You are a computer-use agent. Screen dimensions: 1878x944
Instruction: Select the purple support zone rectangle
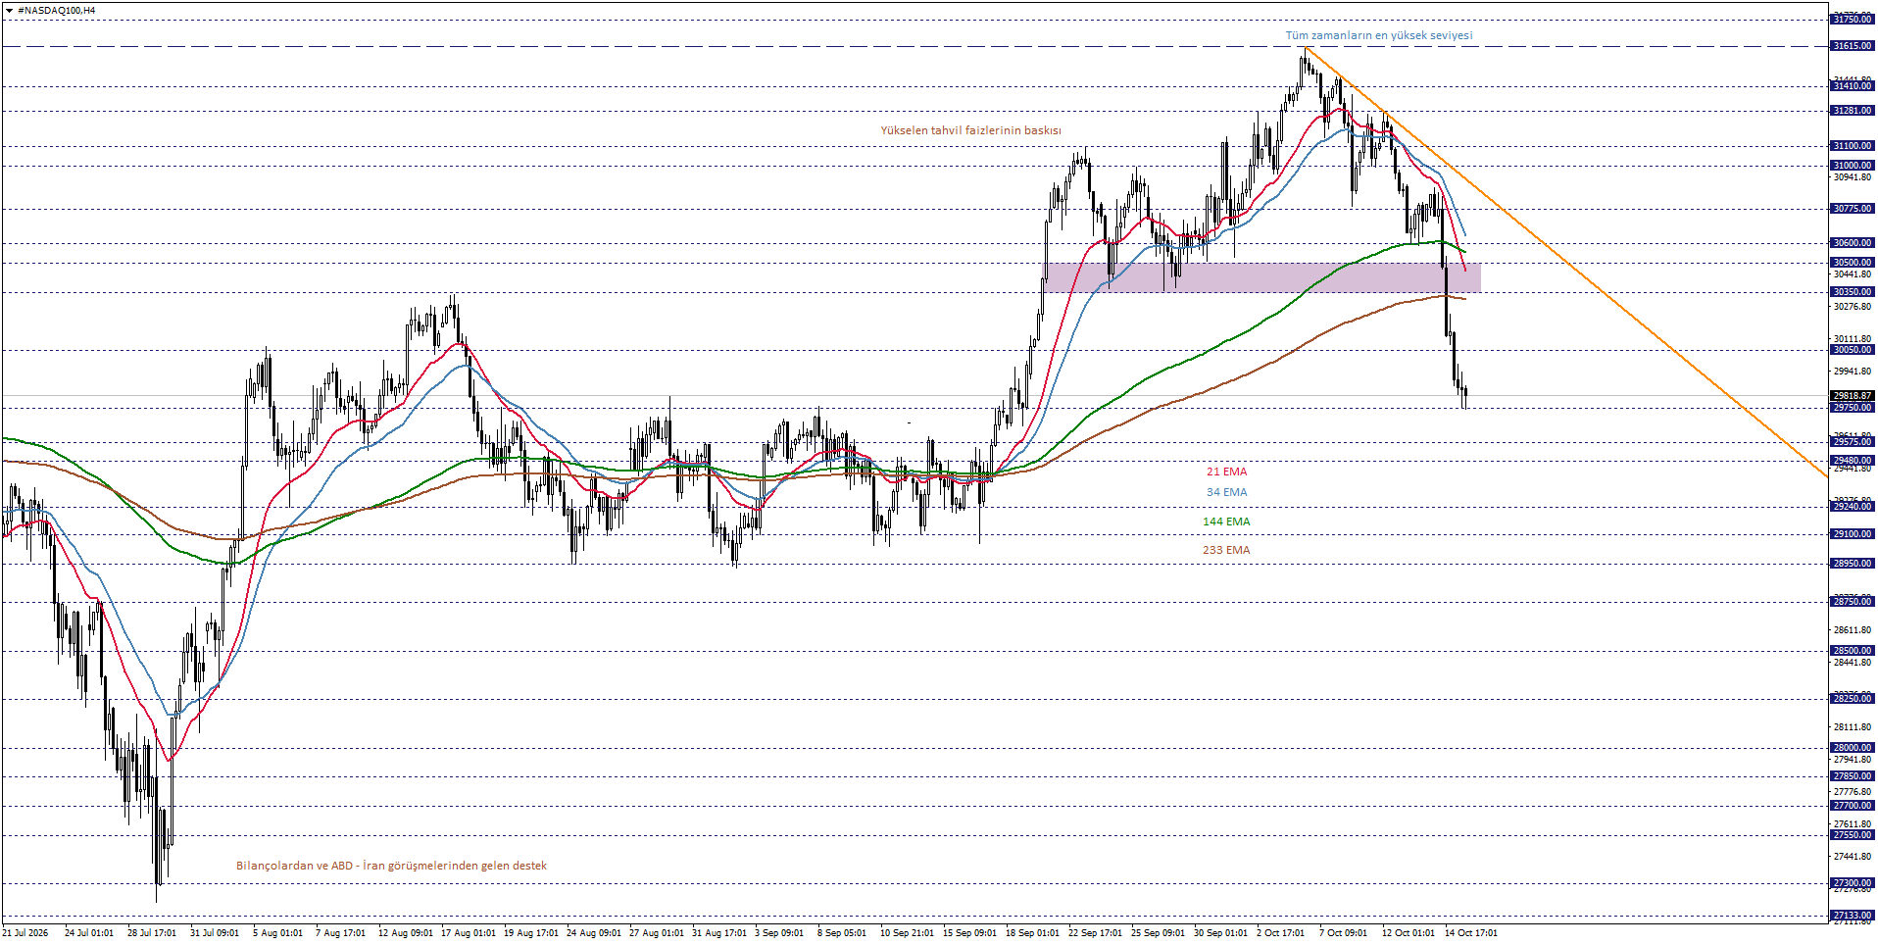tap(1261, 277)
